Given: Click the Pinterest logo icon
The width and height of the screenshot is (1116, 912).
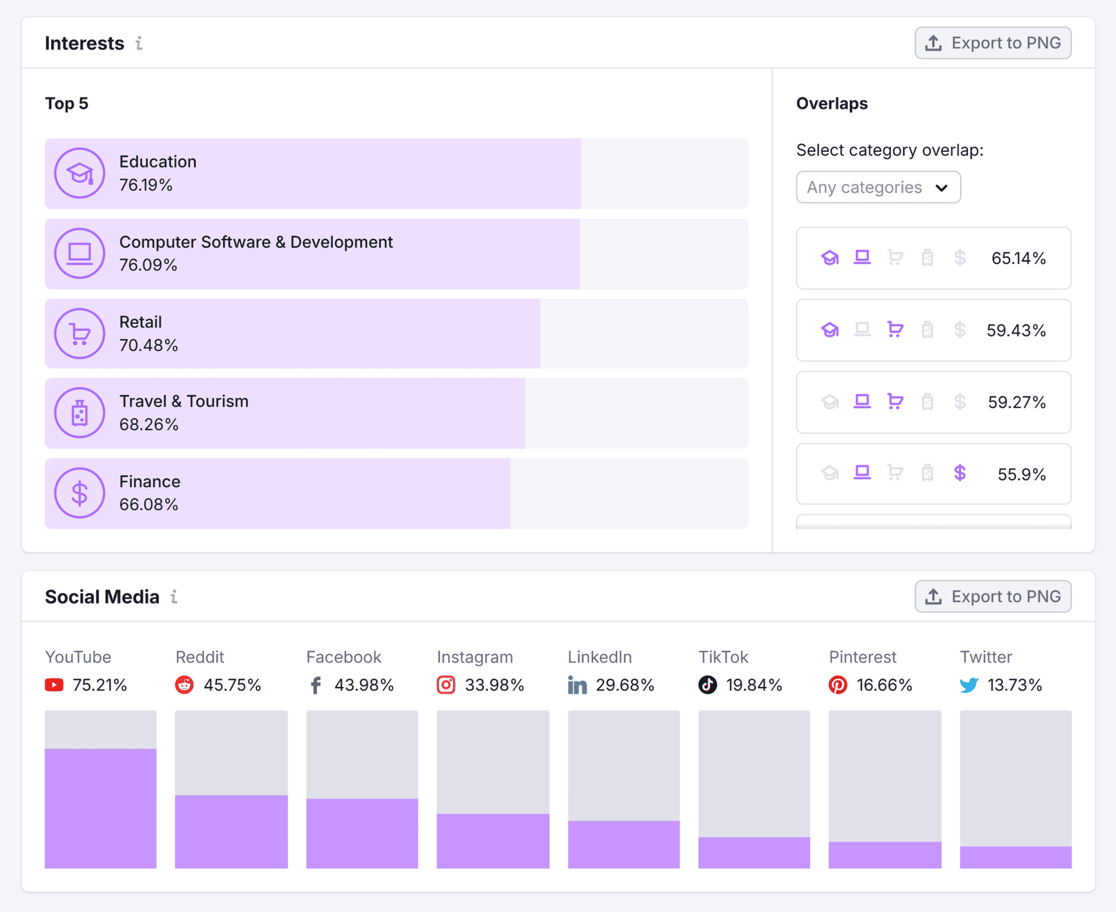Looking at the screenshot, I should [838, 685].
